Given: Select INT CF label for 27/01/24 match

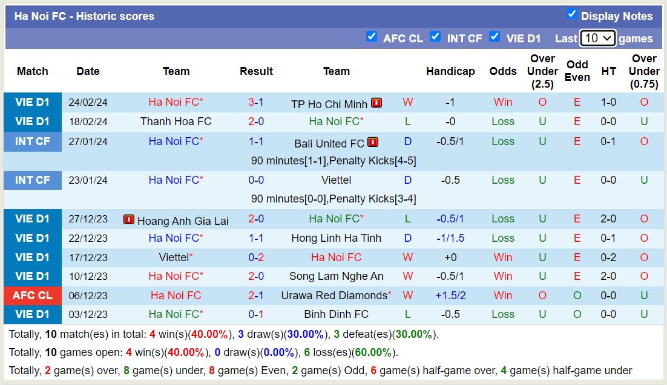Looking at the screenshot, I should (33, 141).
